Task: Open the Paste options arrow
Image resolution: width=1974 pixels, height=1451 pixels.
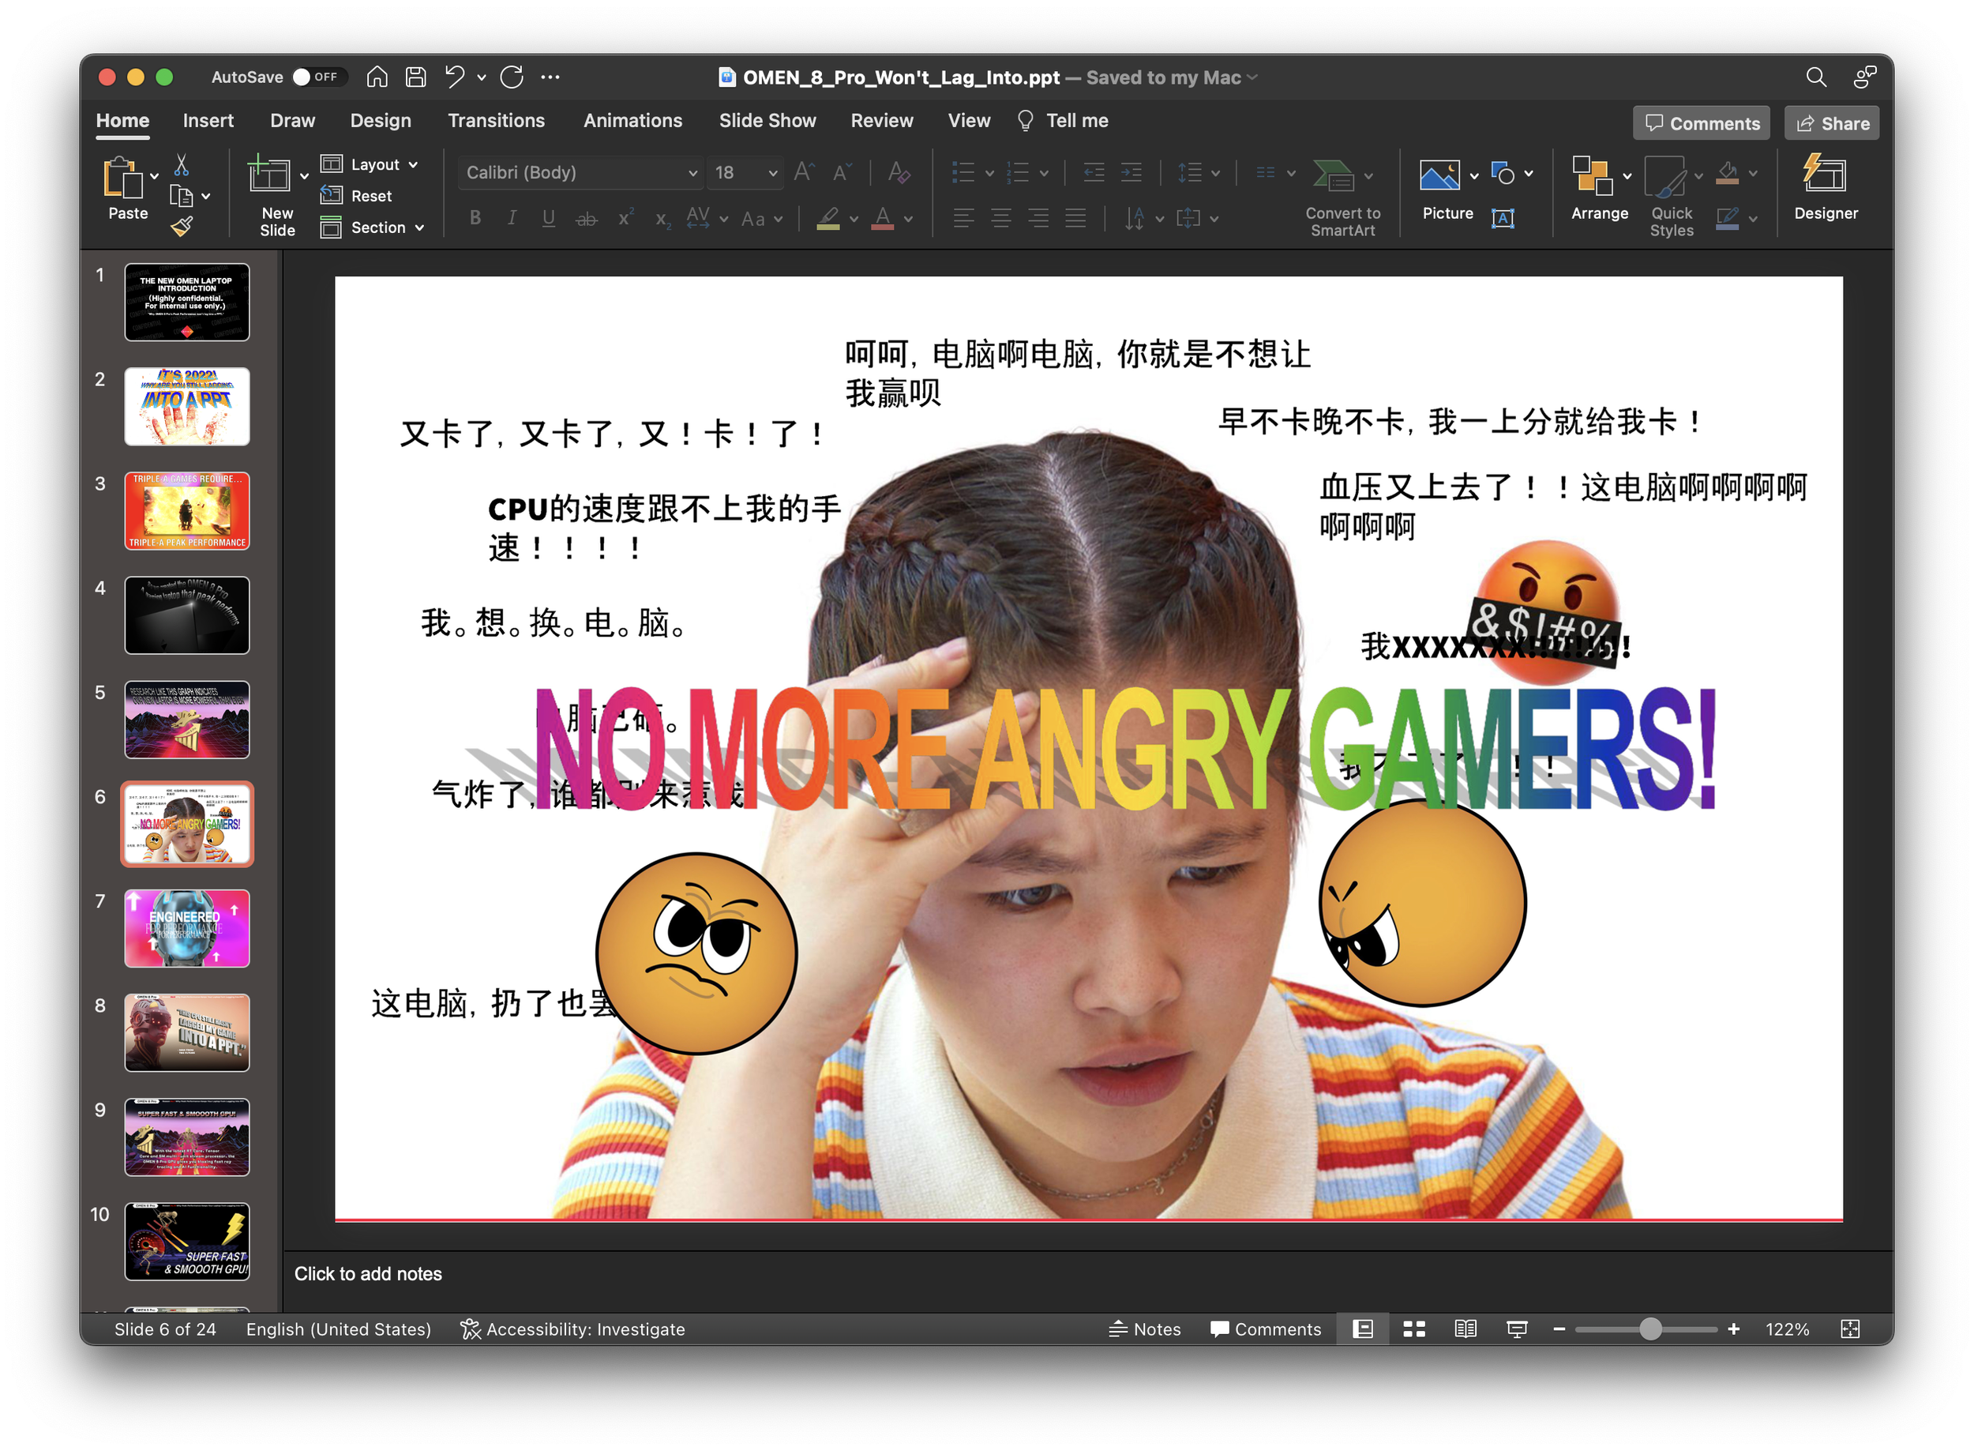Action: coord(155,175)
